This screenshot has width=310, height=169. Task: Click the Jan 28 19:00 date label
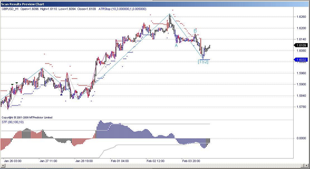coord(84,161)
